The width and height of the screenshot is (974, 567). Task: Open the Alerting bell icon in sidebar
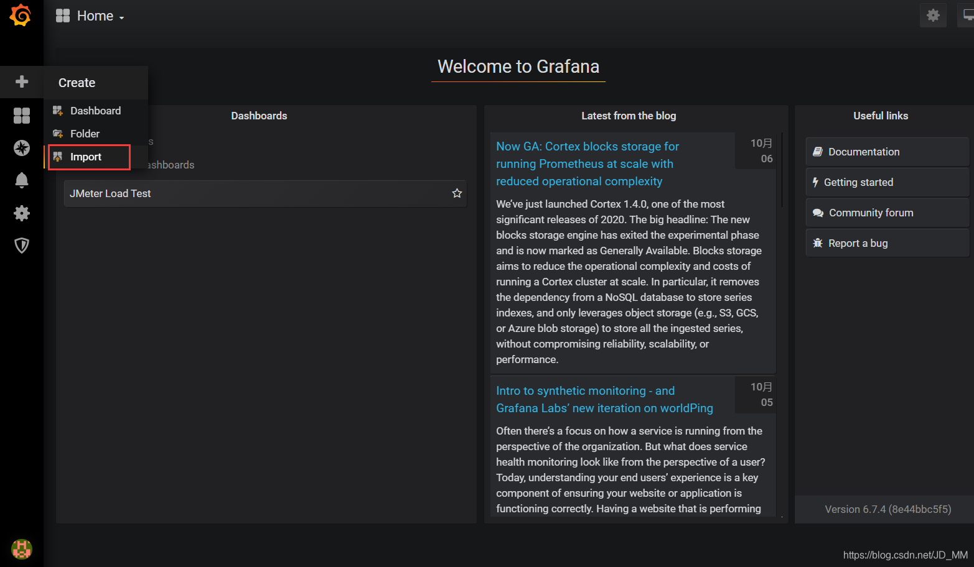point(22,180)
